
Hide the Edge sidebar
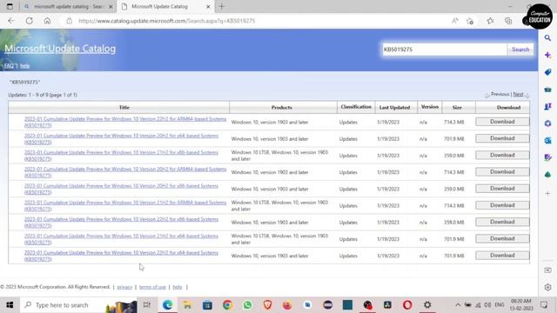click(547, 270)
